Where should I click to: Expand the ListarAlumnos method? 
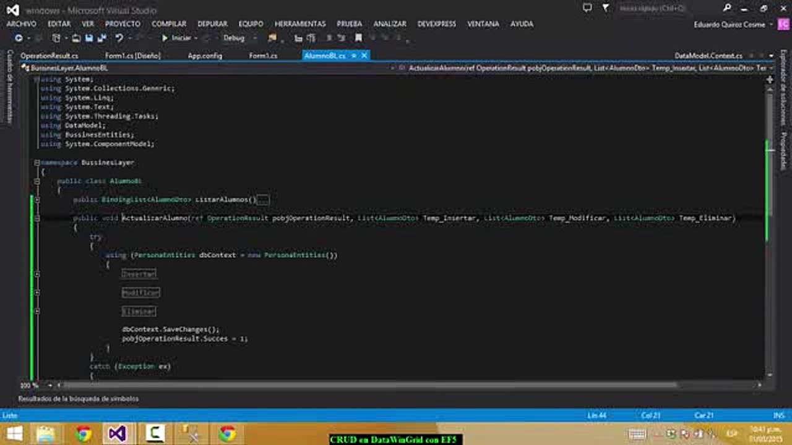[x=37, y=200]
